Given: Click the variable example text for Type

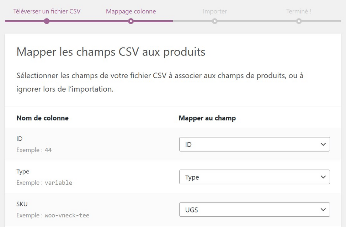Looking at the screenshot, I should click(x=58, y=183).
